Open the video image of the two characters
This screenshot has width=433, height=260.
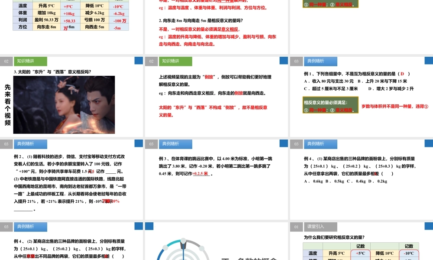[x=64, y=105]
